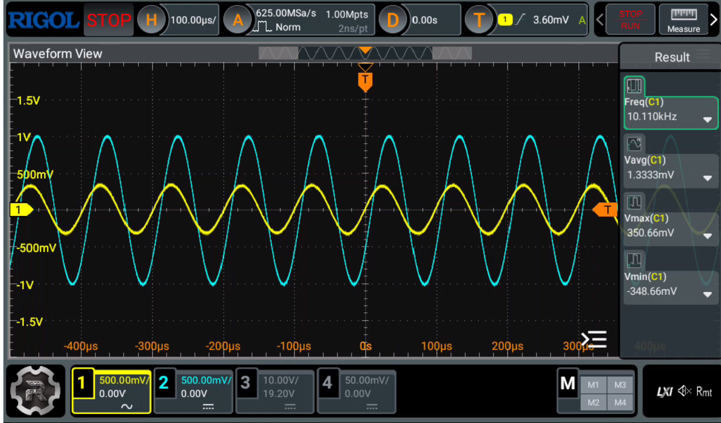
Task: Enable math channel M4
Action: [620, 403]
